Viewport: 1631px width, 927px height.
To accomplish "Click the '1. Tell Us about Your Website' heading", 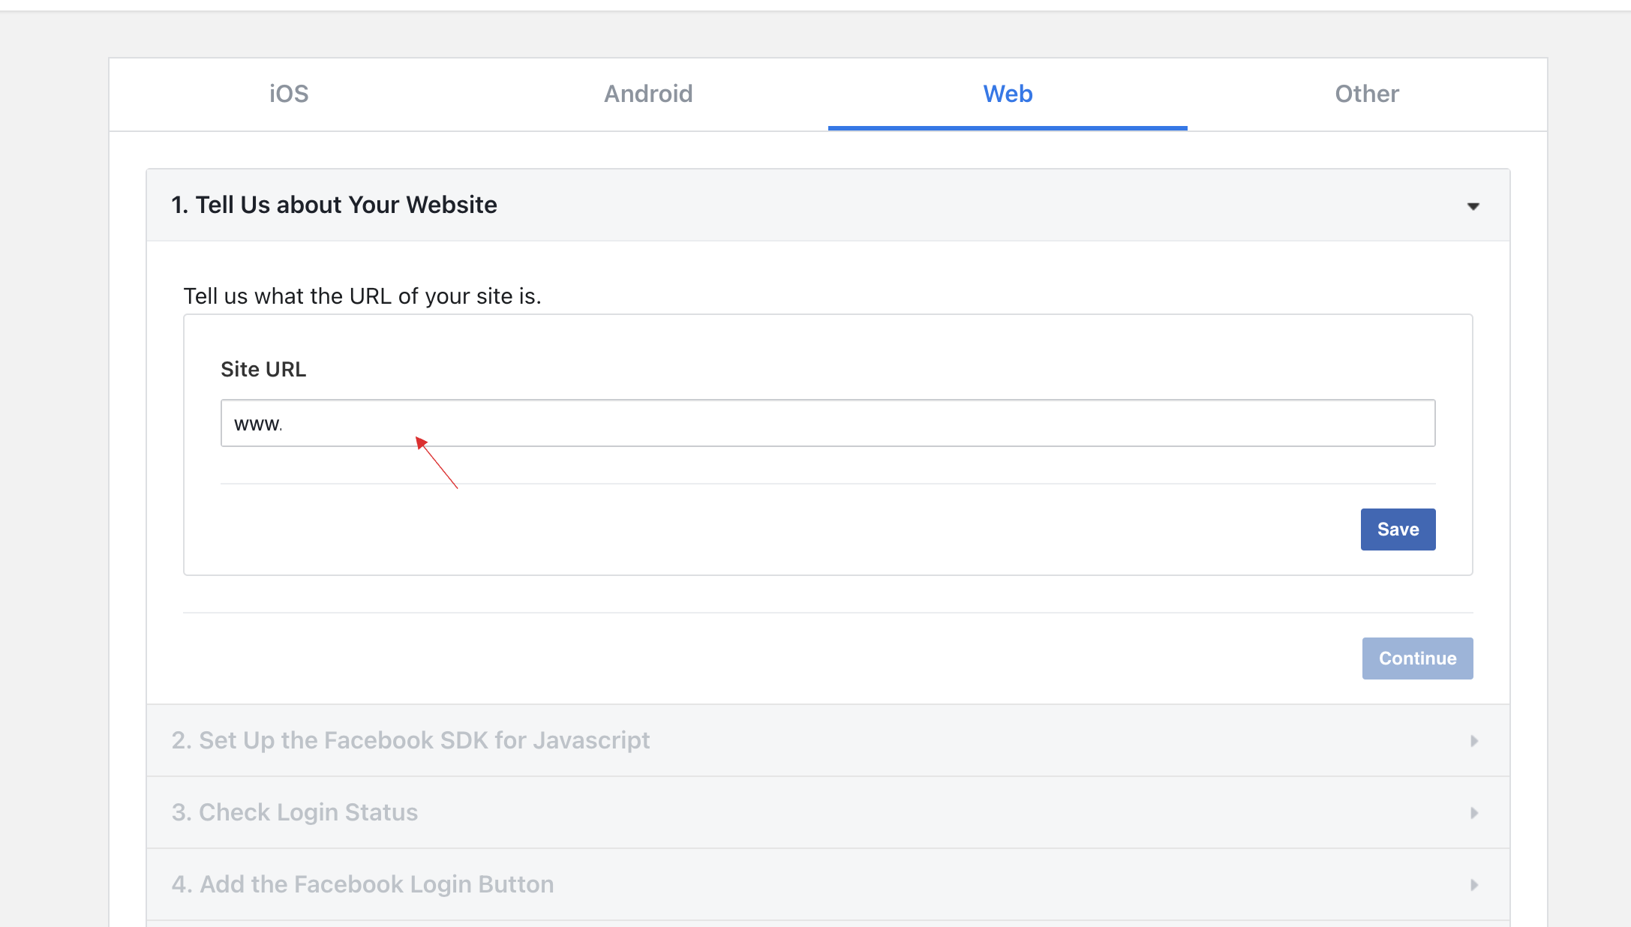I will 334,205.
